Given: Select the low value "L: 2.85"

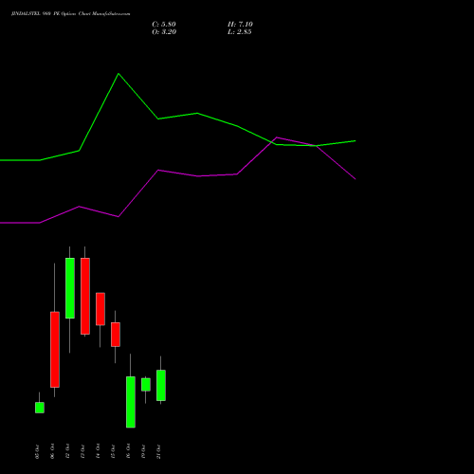Looking at the screenshot, I should 240,32.
